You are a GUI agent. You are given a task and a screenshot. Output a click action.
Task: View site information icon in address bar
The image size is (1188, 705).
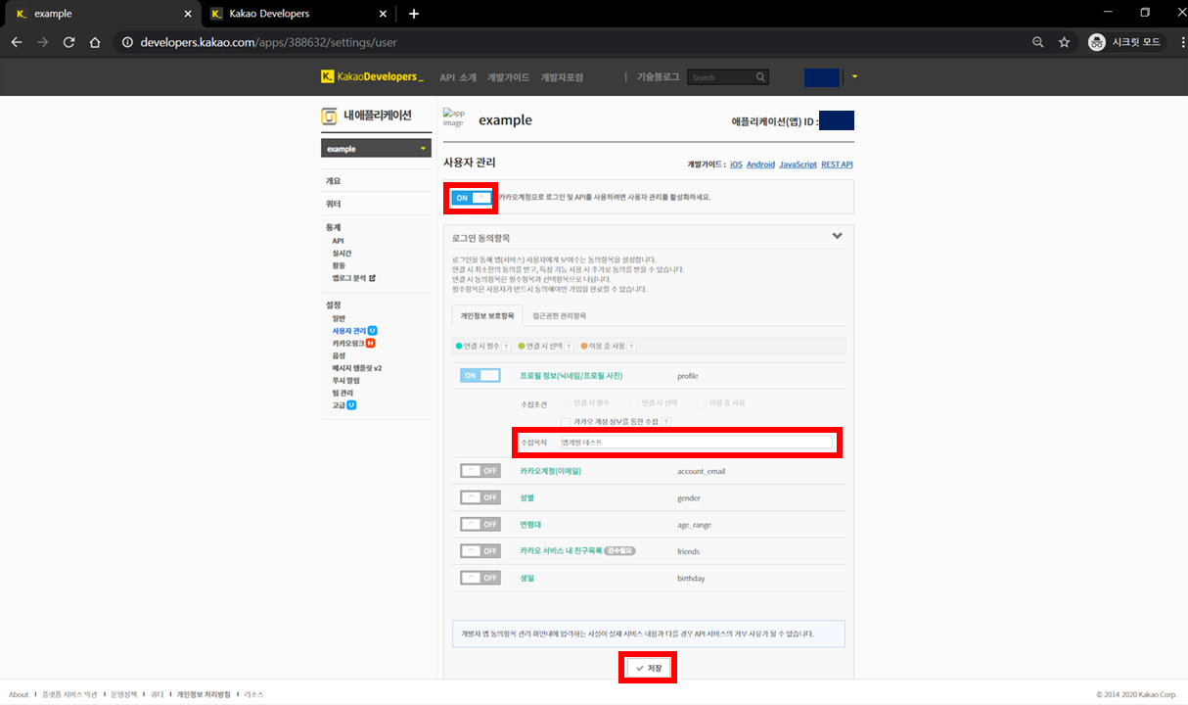coord(127,42)
